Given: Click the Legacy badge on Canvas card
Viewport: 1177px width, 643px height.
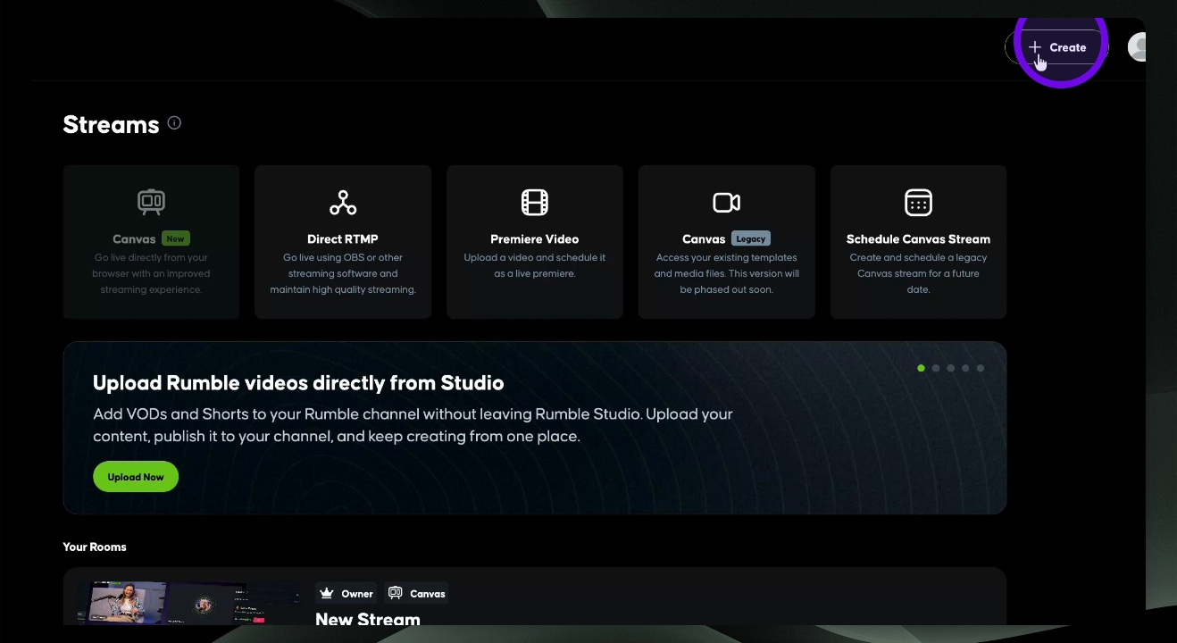Looking at the screenshot, I should pyautogui.click(x=751, y=239).
